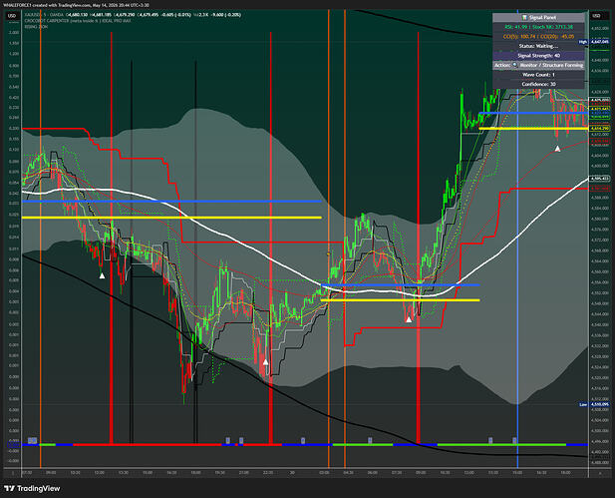Viewport: 615px width, 498px height.
Task: Click the 19:30 time axis label
Action: 219,472
